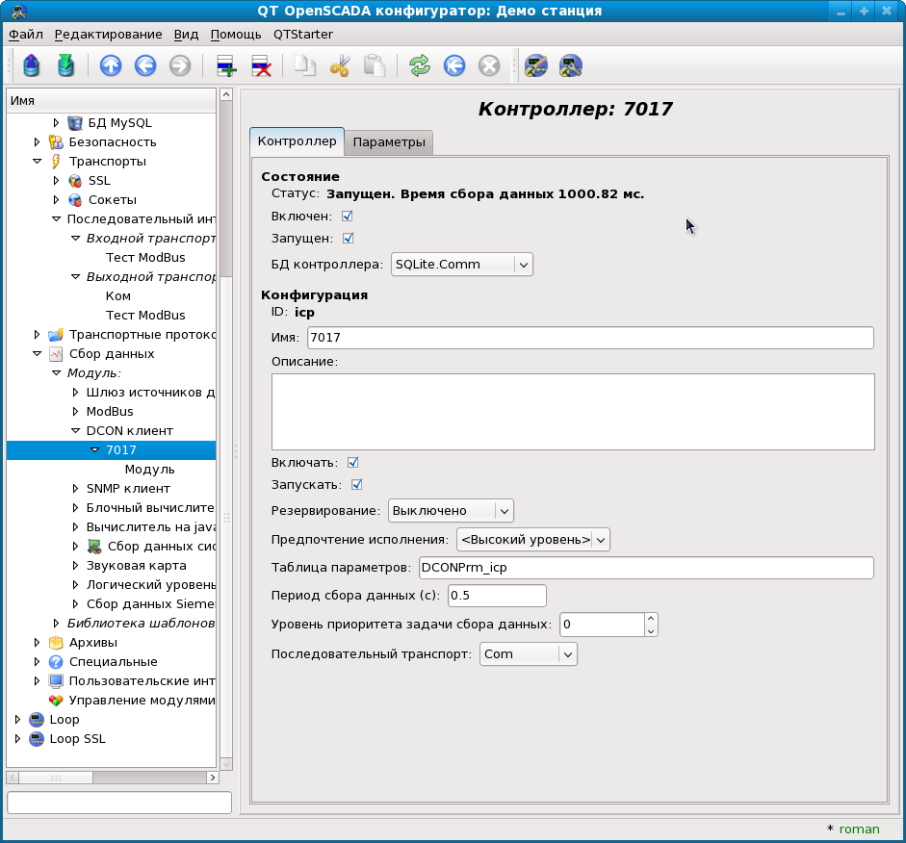Viewport: 906px width, 843px height.
Task: Select the Модуль item under 7017
Action: coord(149,470)
